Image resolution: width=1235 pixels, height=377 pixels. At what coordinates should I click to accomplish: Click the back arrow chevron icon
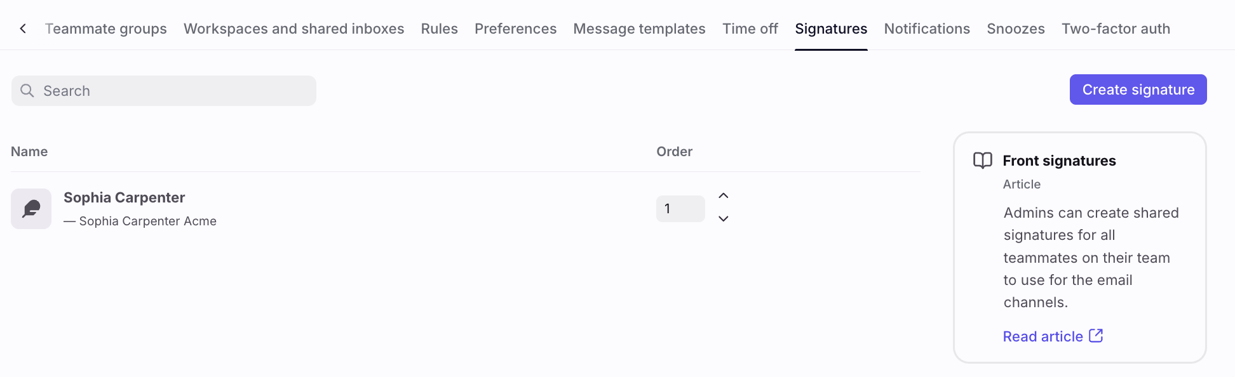(23, 29)
